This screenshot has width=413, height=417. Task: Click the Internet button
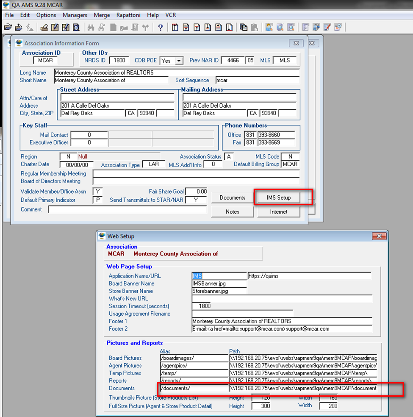(278, 211)
